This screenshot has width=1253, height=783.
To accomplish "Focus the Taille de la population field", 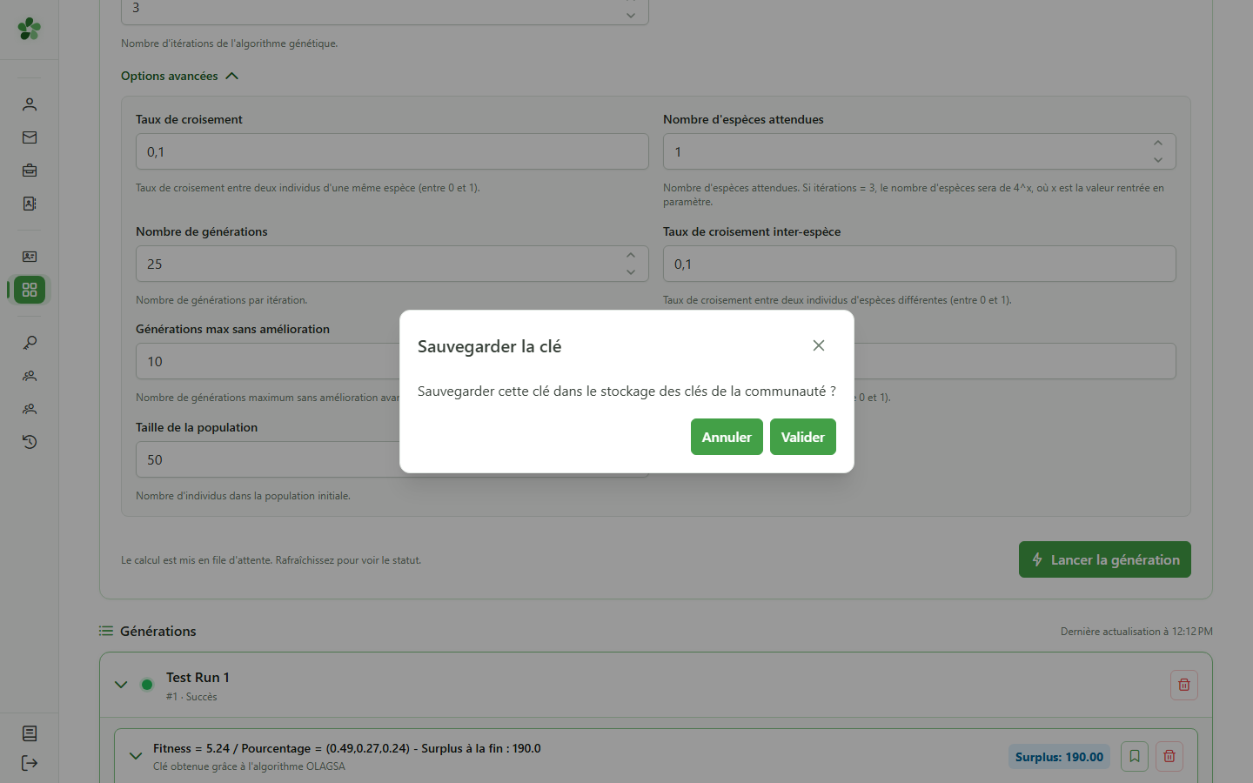I will (x=268, y=459).
